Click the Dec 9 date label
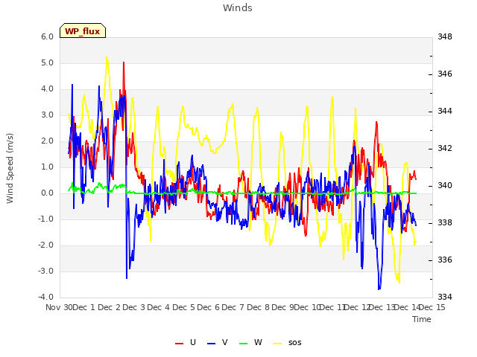The height and width of the screenshot is (357, 477). [283, 307]
